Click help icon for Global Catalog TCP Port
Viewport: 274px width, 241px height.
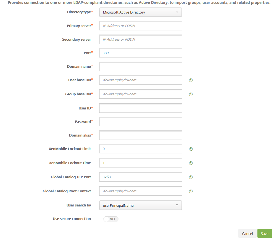point(191,177)
